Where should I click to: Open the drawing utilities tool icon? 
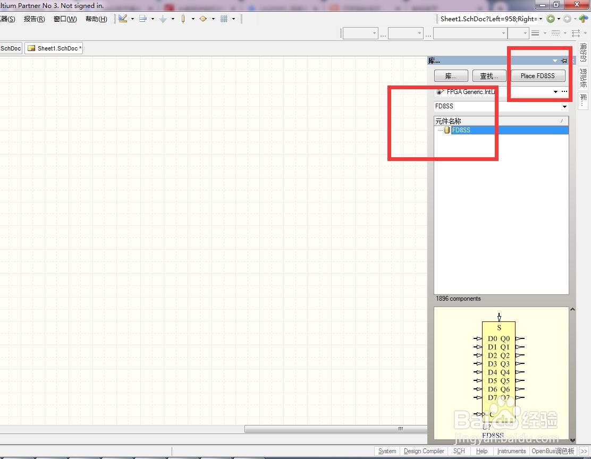123,19
